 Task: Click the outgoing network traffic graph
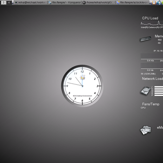(x=152, y=66)
